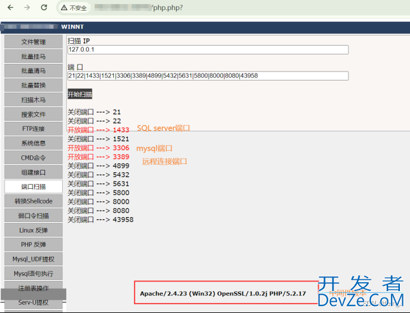The image size is (410, 313).
Task: Reload the page with refresh icon
Action: (x=44, y=8)
